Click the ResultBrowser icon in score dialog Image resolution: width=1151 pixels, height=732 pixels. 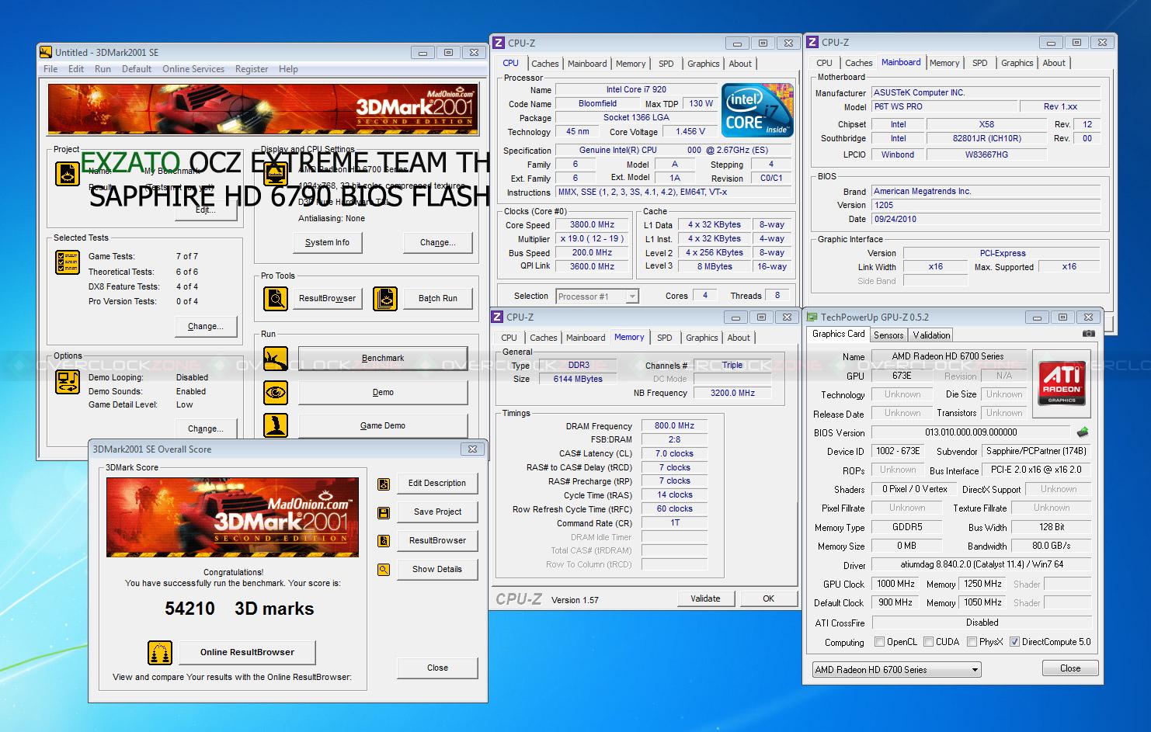pos(384,541)
